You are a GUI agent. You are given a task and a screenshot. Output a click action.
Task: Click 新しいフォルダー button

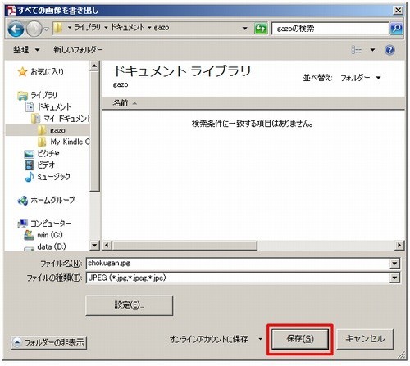coord(78,50)
